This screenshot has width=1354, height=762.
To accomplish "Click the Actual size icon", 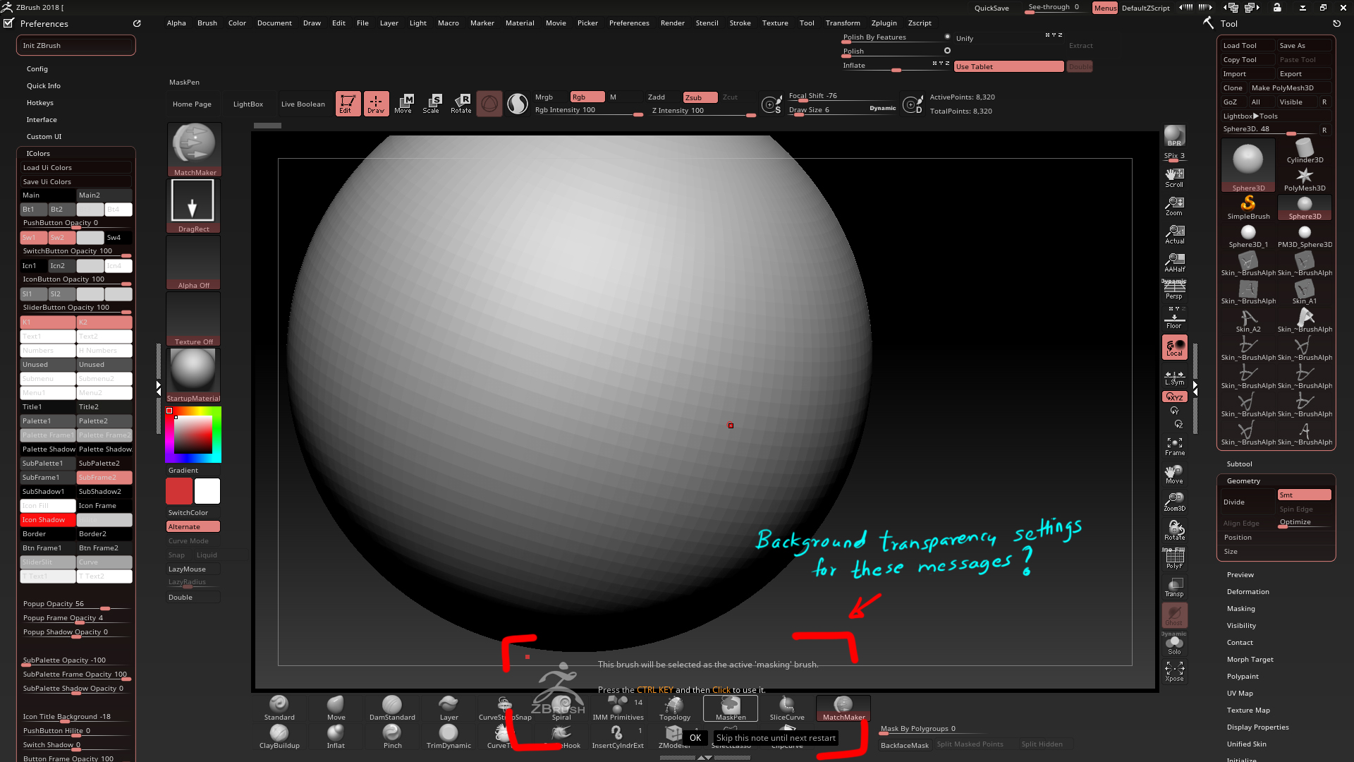I will (x=1174, y=234).
